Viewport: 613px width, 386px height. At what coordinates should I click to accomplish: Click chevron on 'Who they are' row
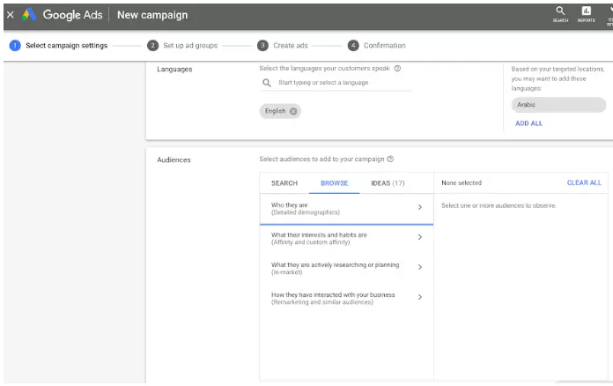tap(420, 207)
